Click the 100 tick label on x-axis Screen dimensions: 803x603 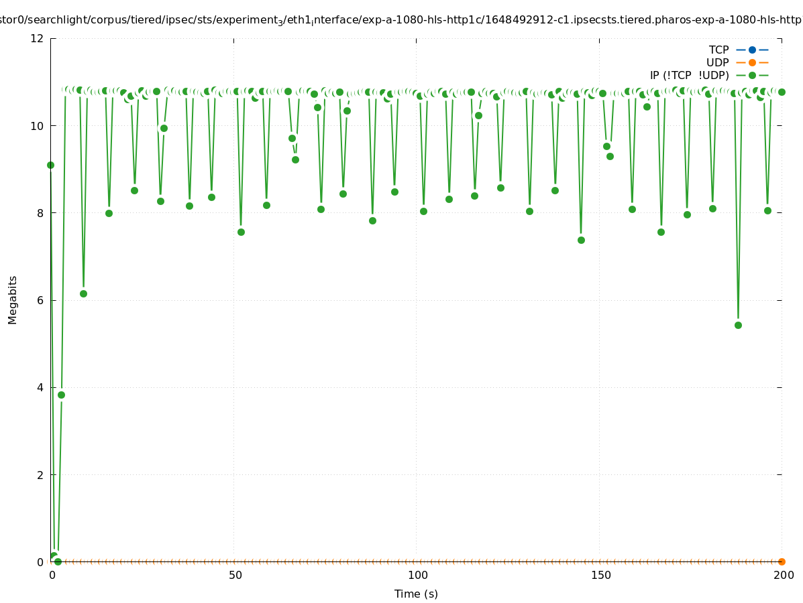417,575
